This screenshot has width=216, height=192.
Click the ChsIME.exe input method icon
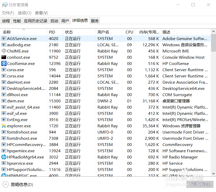click(x=4, y=51)
